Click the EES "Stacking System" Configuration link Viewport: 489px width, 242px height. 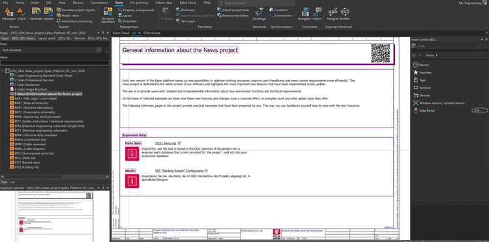[x=179, y=170]
